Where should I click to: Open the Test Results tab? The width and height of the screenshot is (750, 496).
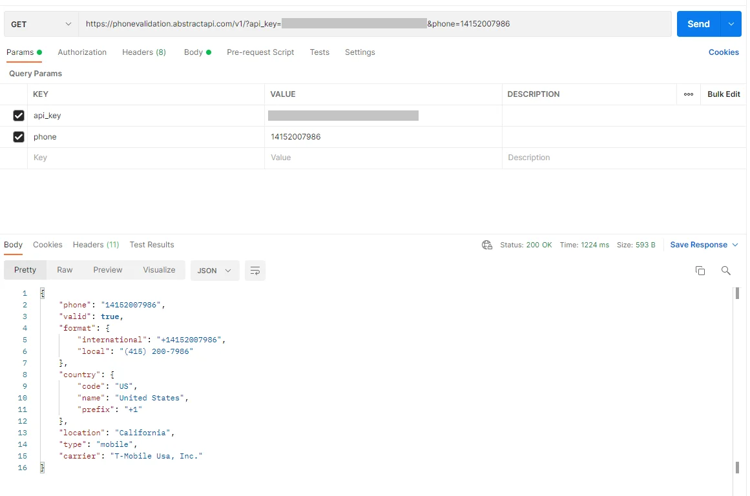(151, 245)
